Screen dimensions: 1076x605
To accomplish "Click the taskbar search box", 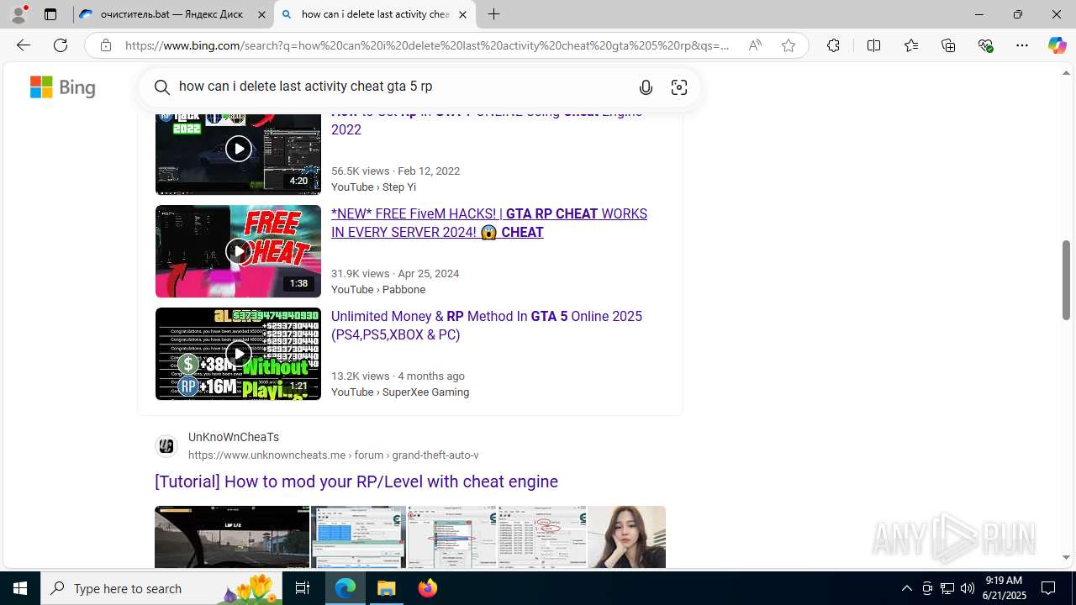I will [x=161, y=588].
